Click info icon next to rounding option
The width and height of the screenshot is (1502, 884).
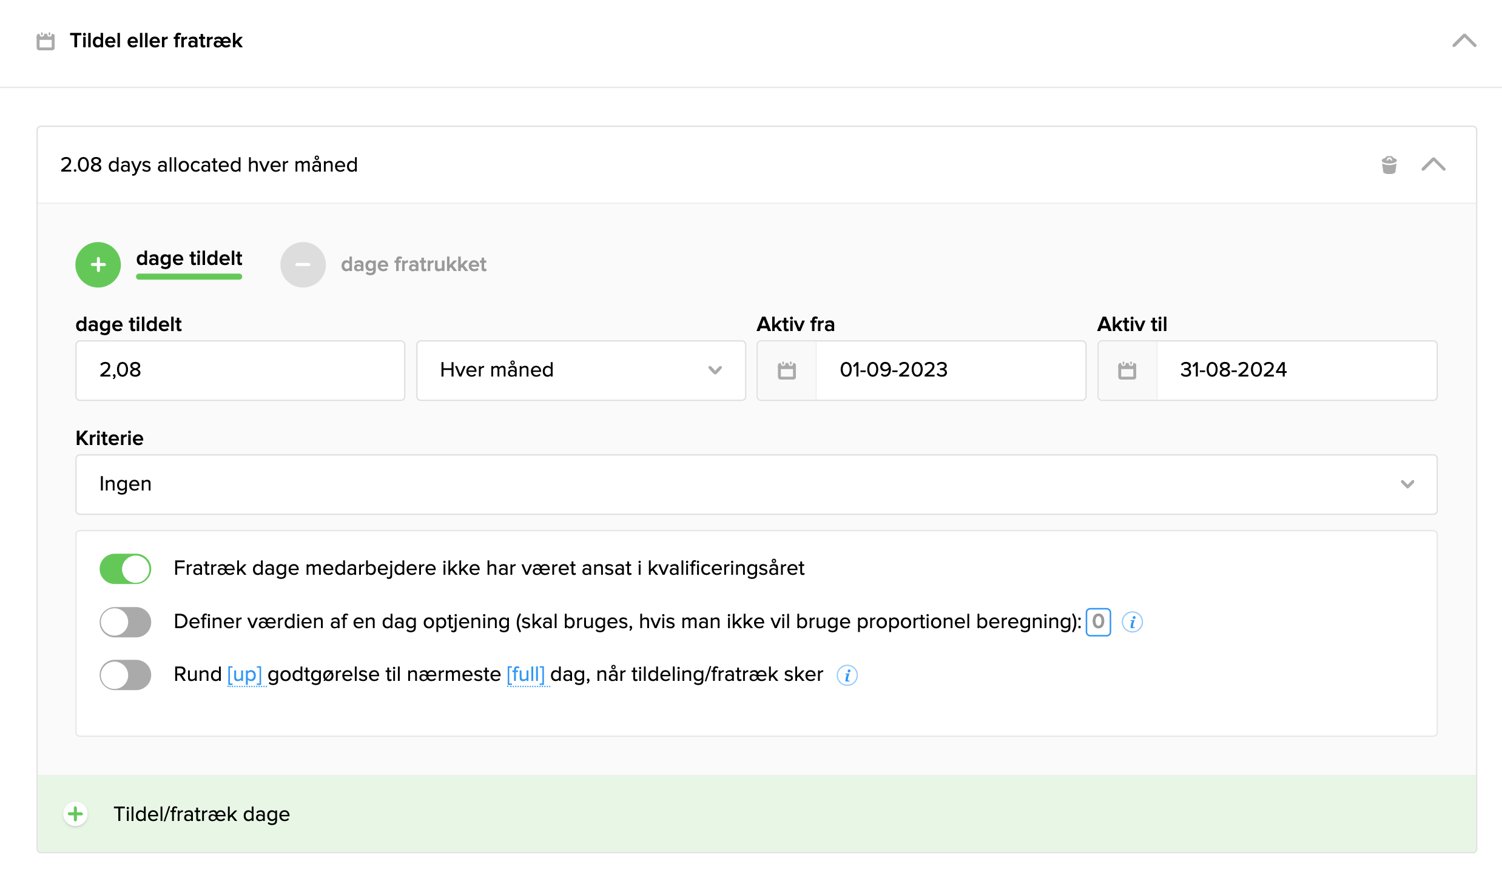(x=847, y=675)
